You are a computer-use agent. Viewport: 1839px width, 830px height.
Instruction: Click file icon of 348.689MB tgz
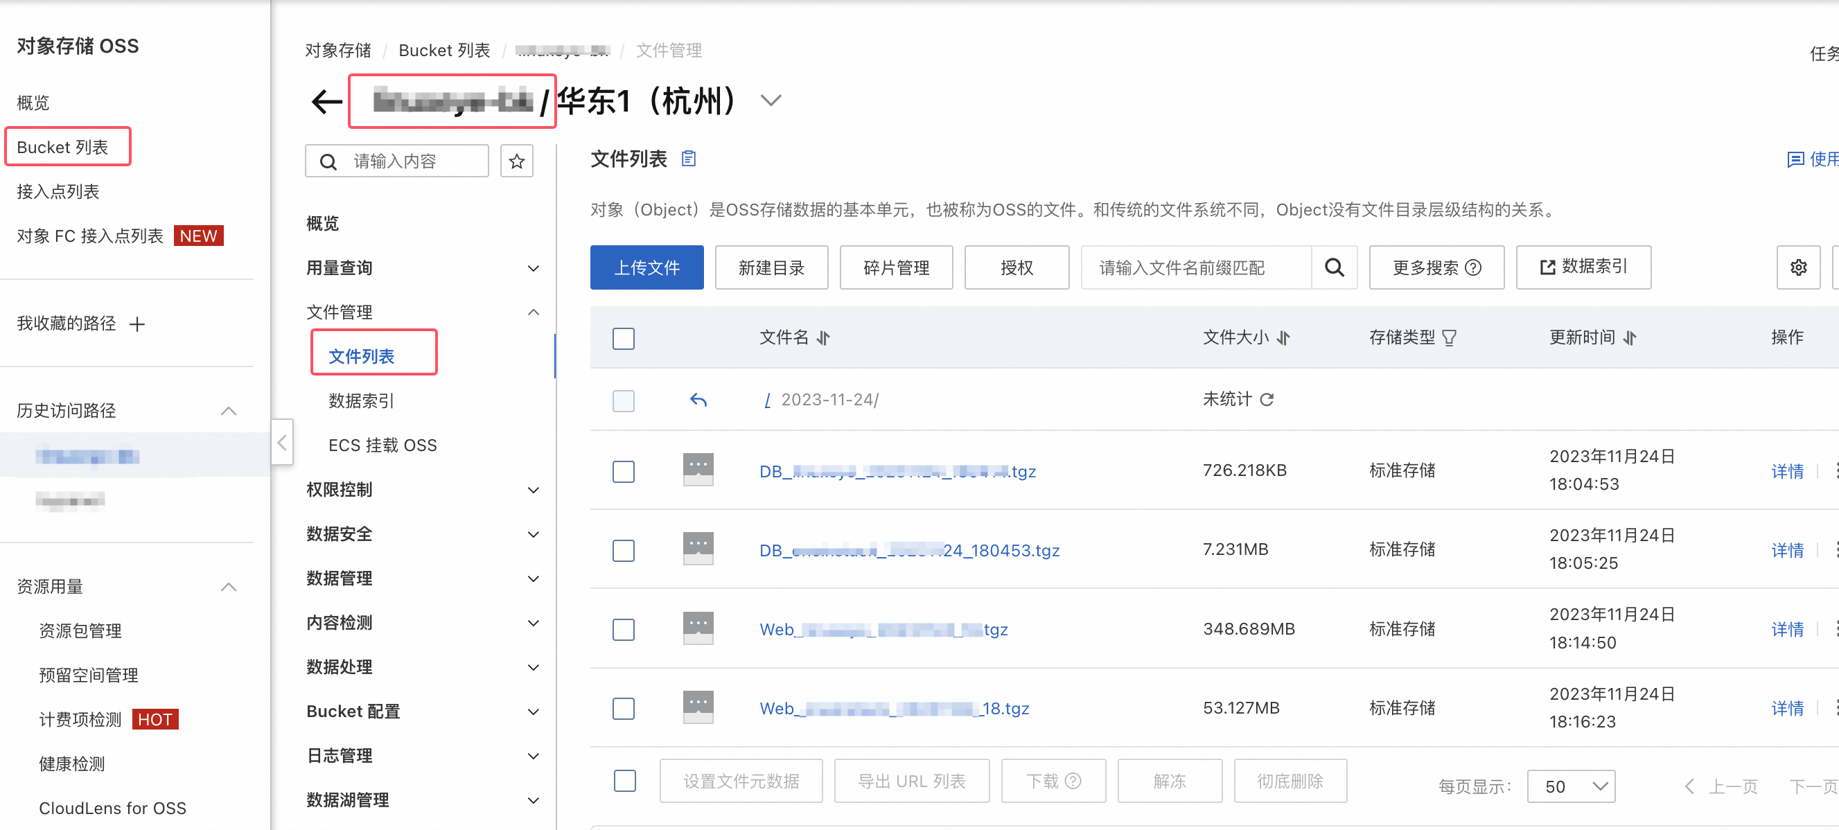point(698,628)
